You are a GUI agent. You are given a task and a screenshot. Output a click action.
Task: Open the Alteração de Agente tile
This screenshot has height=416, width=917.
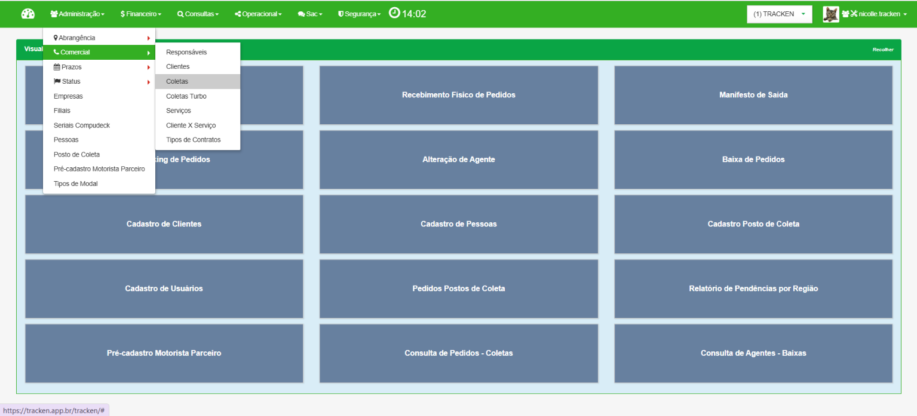tap(459, 160)
